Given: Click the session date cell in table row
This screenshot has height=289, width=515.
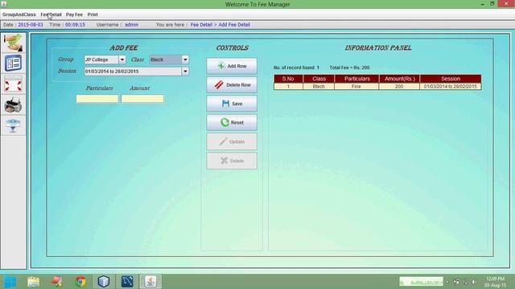Looking at the screenshot, I should click(x=451, y=87).
